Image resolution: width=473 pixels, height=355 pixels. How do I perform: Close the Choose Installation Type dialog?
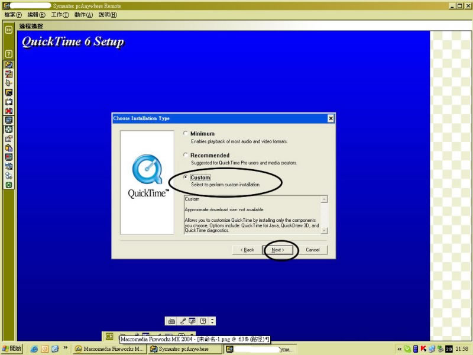pyautogui.click(x=331, y=118)
